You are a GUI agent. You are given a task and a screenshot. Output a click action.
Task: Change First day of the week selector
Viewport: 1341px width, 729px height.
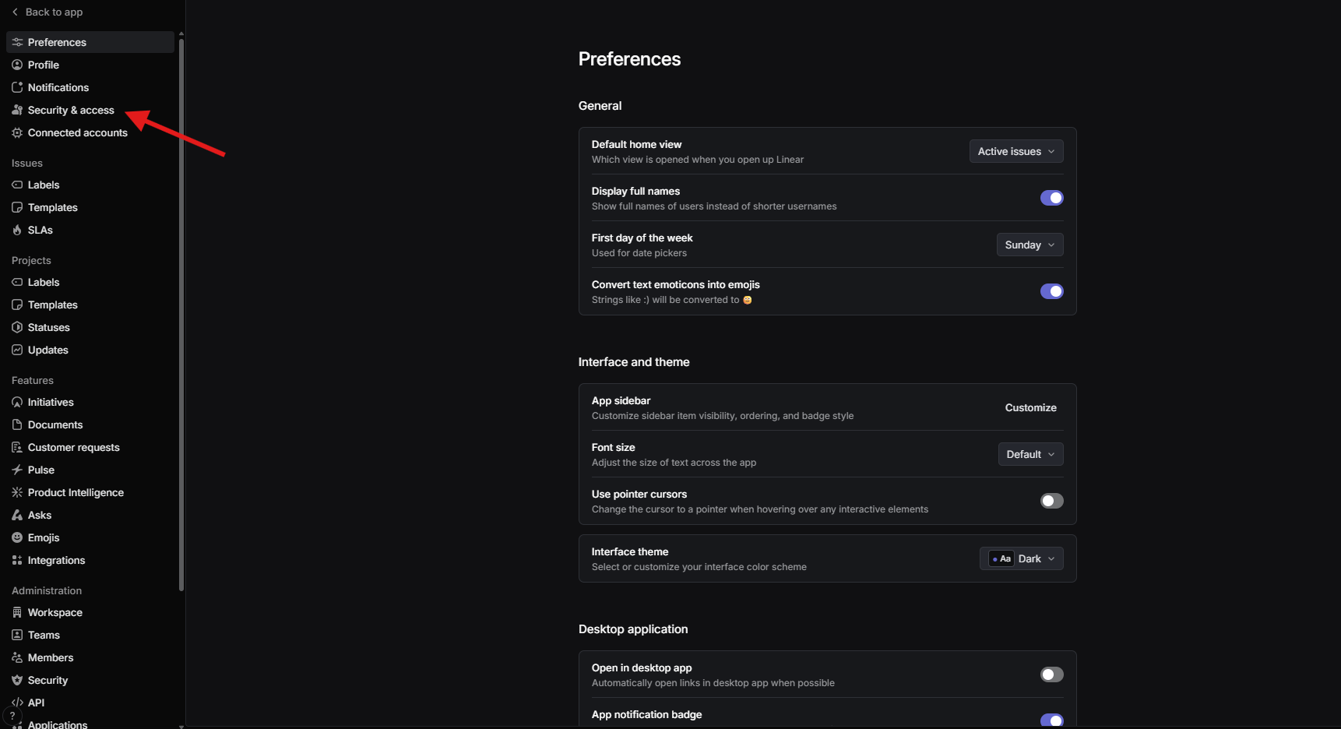[x=1029, y=245]
